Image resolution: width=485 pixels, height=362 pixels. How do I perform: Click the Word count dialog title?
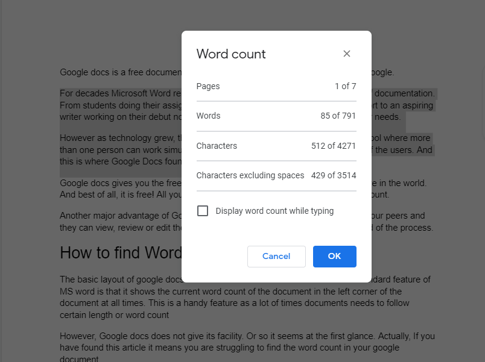click(231, 54)
